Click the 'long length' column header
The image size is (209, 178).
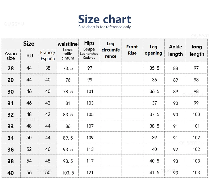(x=197, y=50)
